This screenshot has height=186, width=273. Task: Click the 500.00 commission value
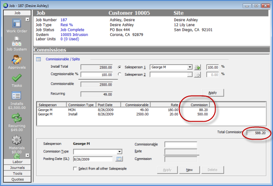202,114
